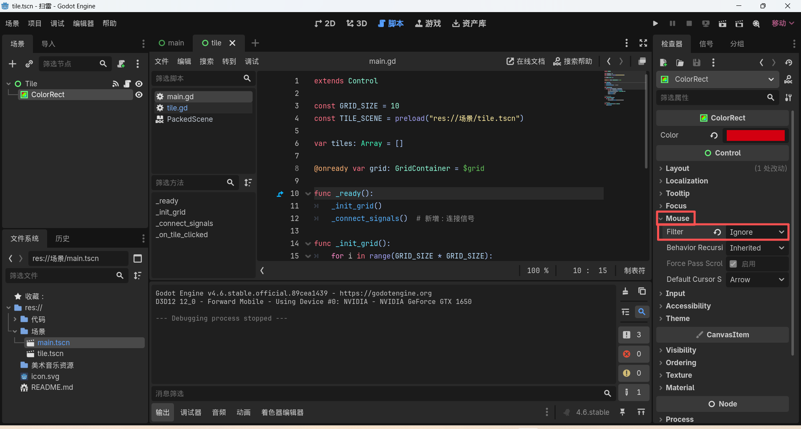Image resolution: width=801 pixels, height=429 pixels.
Task: Switch to the 资产库 workspace
Action: tap(469, 23)
